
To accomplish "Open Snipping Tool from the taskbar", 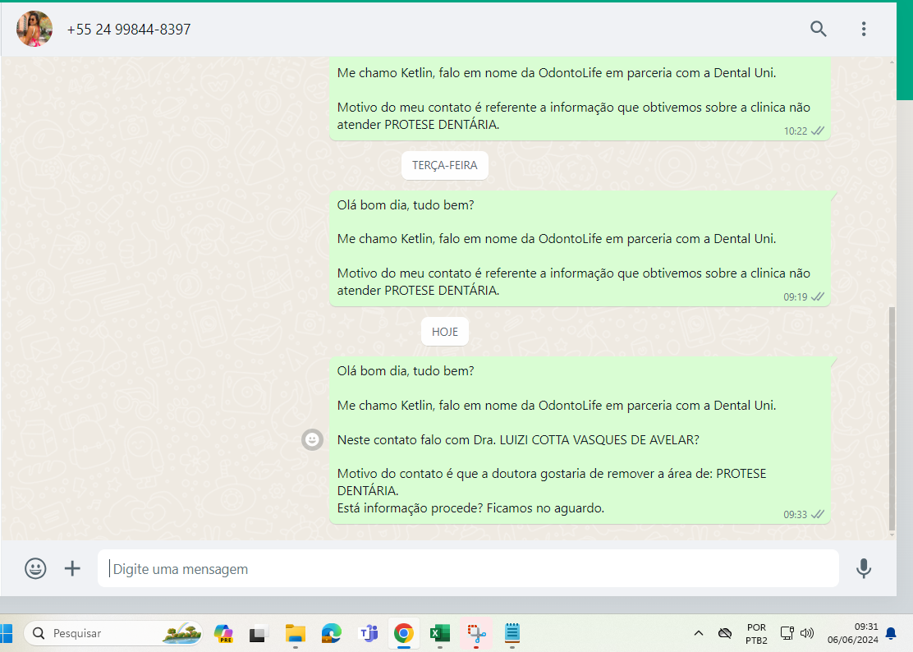I will 476,633.
